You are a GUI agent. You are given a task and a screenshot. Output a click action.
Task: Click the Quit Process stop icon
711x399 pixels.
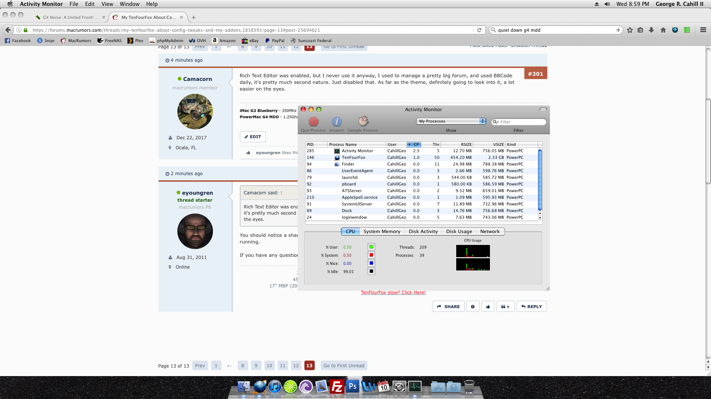313,122
